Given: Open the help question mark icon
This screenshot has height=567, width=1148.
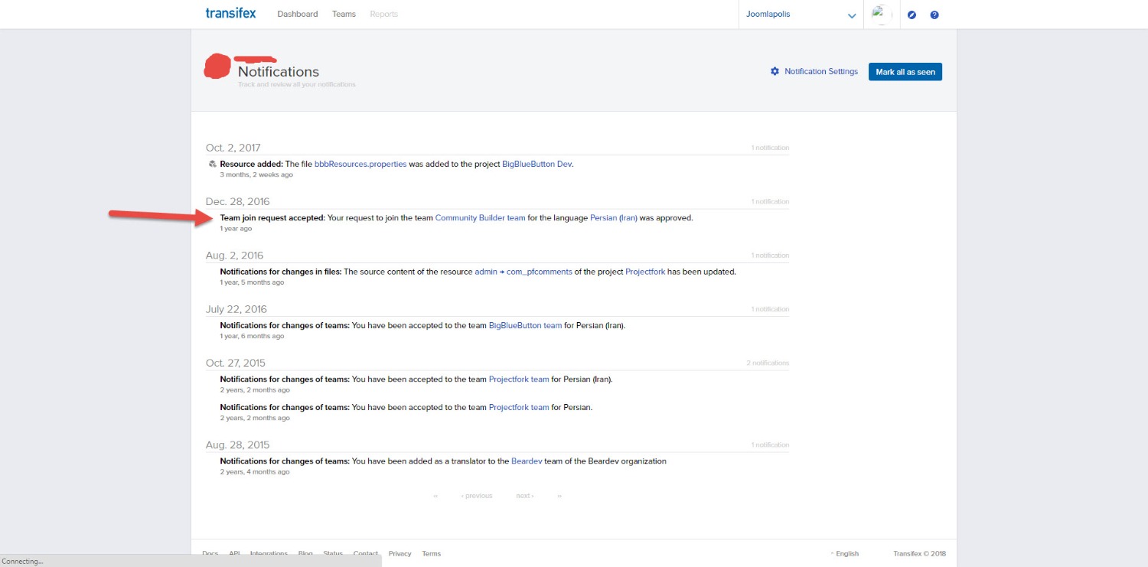Looking at the screenshot, I should point(934,15).
